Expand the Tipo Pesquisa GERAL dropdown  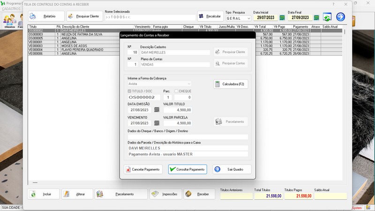coord(248,18)
